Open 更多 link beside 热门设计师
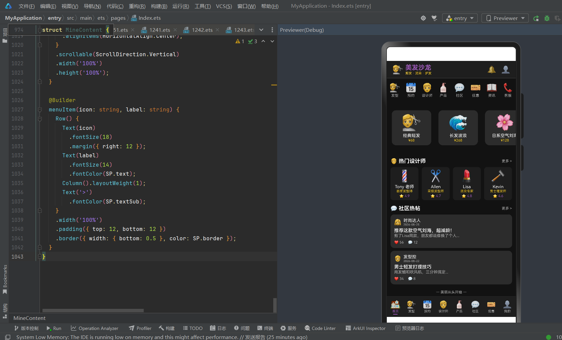 507,161
